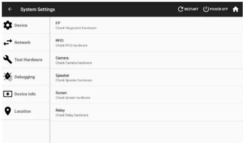Open the FP fingerprint hardware check
Screen dimensions: 243x143
pyautogui.click(x=146, y=25)
